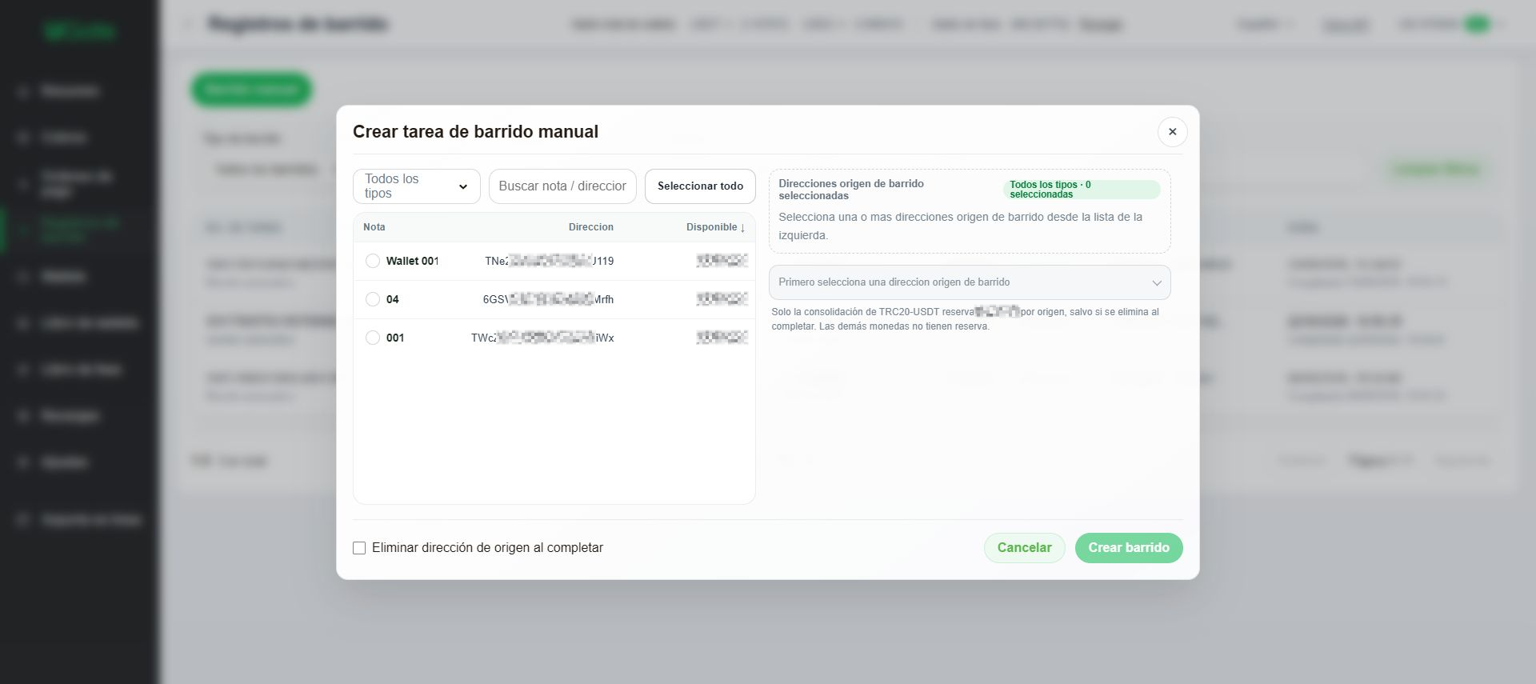1536x684 pixels.
Task: Click the Direccion column header
Action: tap(591, 227)
